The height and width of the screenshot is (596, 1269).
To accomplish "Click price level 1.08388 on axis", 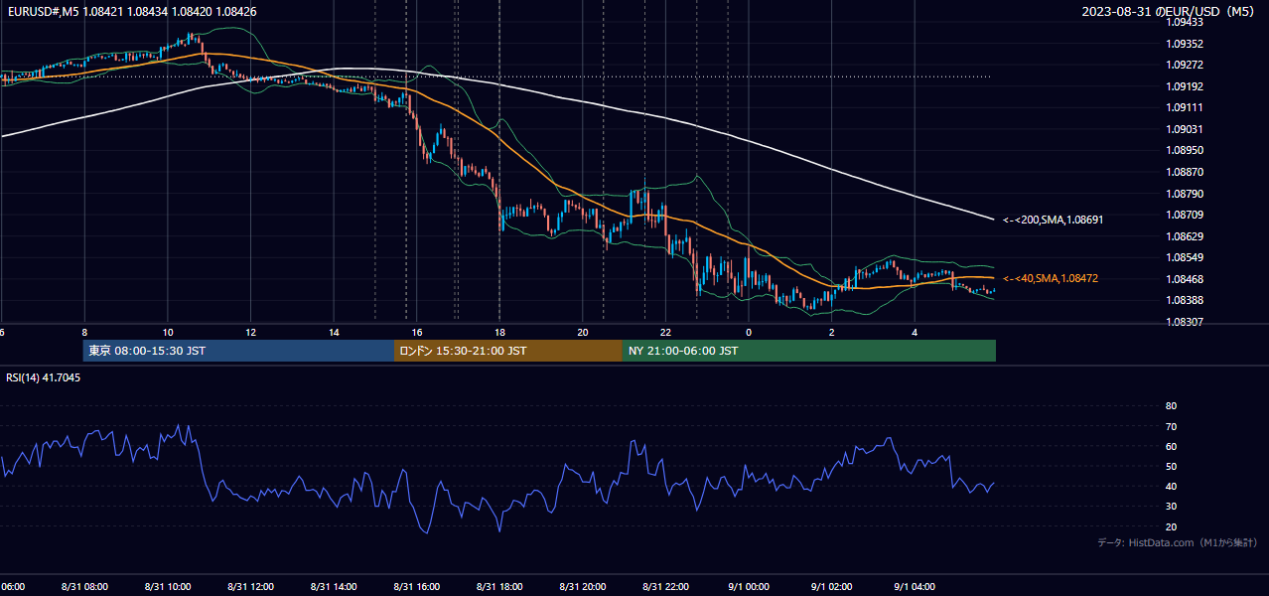I will tap(1185, 300).
